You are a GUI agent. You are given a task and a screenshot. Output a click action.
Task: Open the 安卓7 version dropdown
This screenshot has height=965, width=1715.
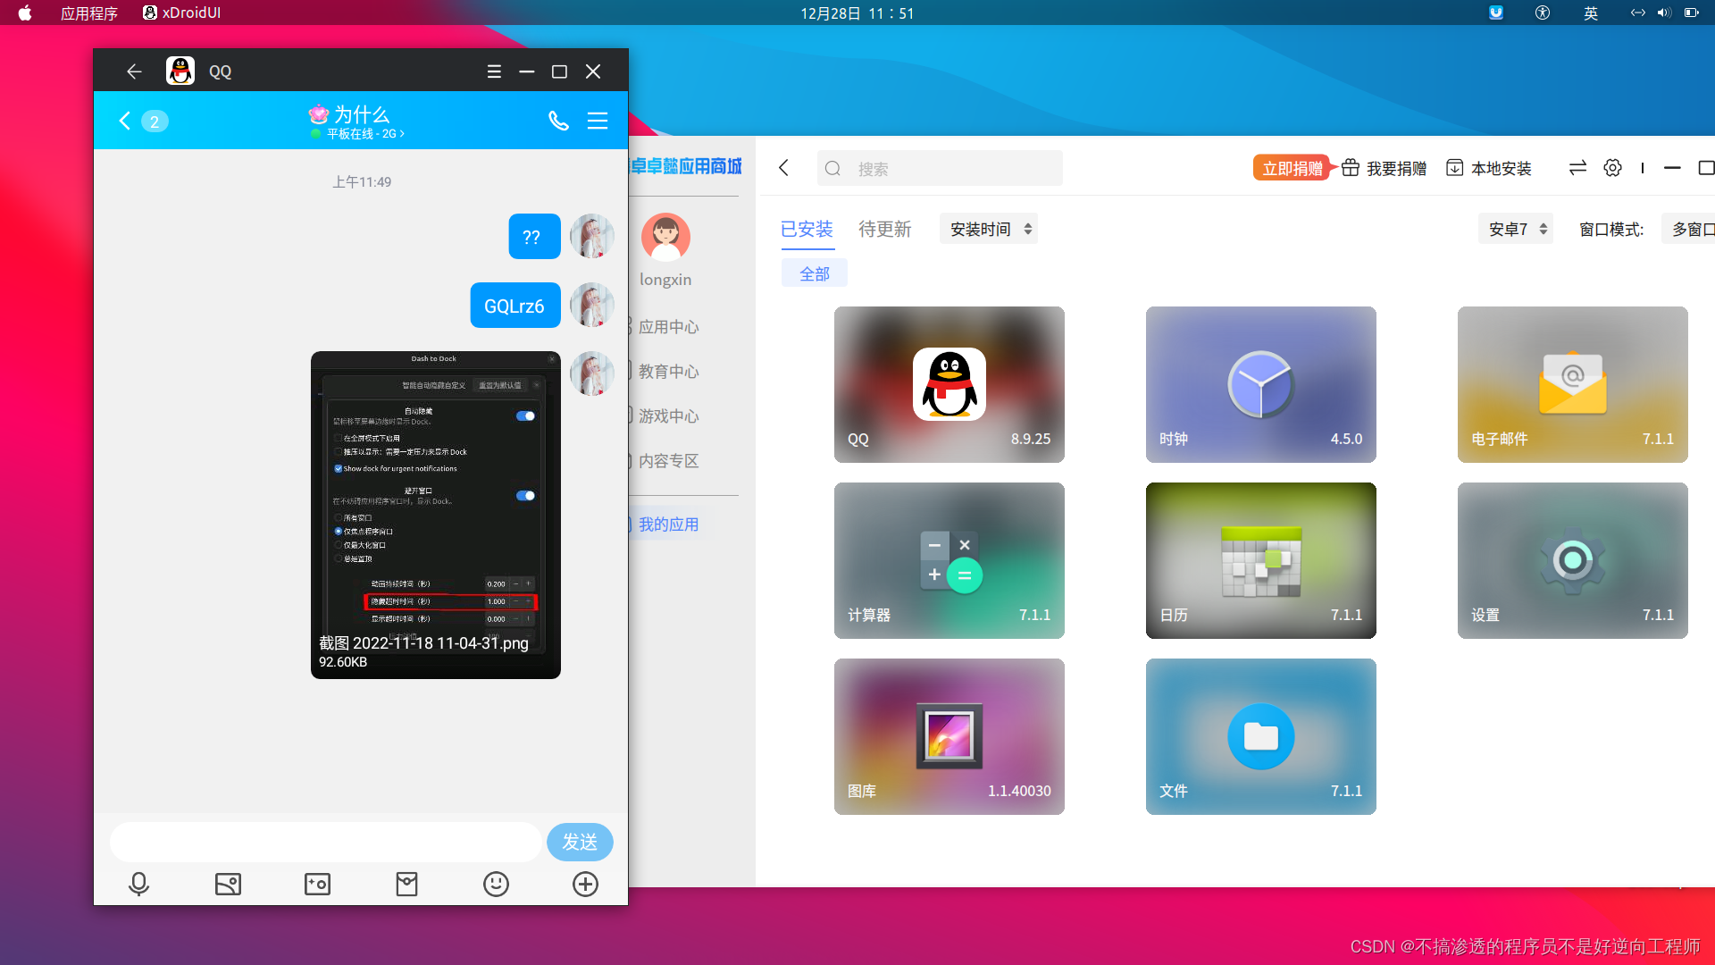1514,229
